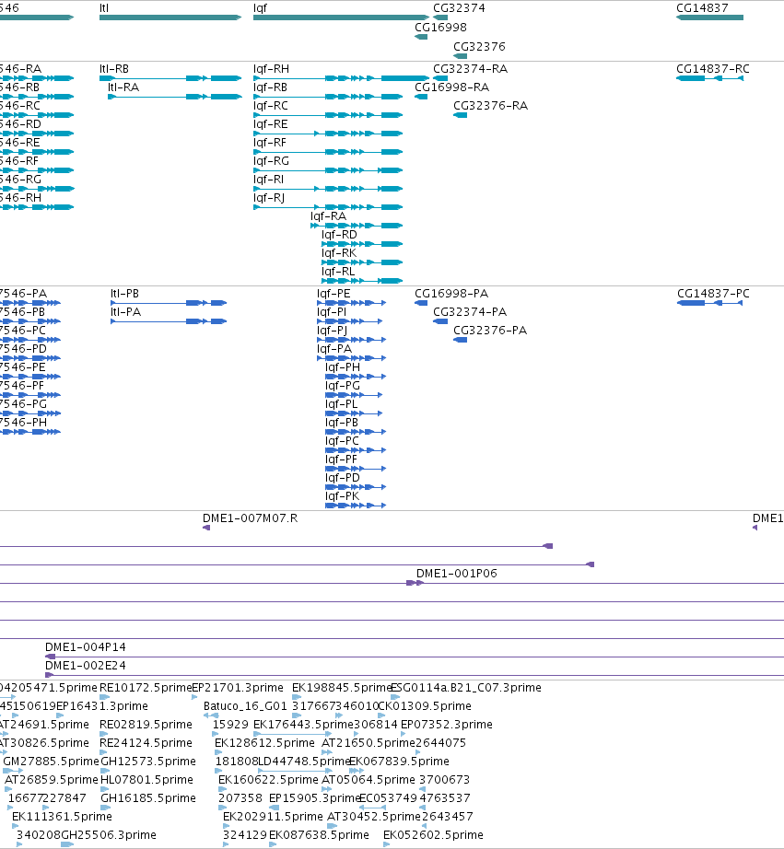Select the DME1-004P14 clone label
The image size is (784, 849).
point(85,647)
